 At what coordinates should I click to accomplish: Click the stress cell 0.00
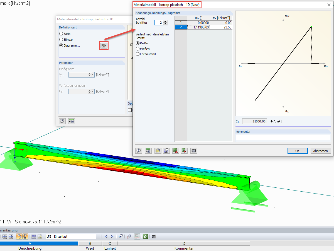[x=221, y=23]
